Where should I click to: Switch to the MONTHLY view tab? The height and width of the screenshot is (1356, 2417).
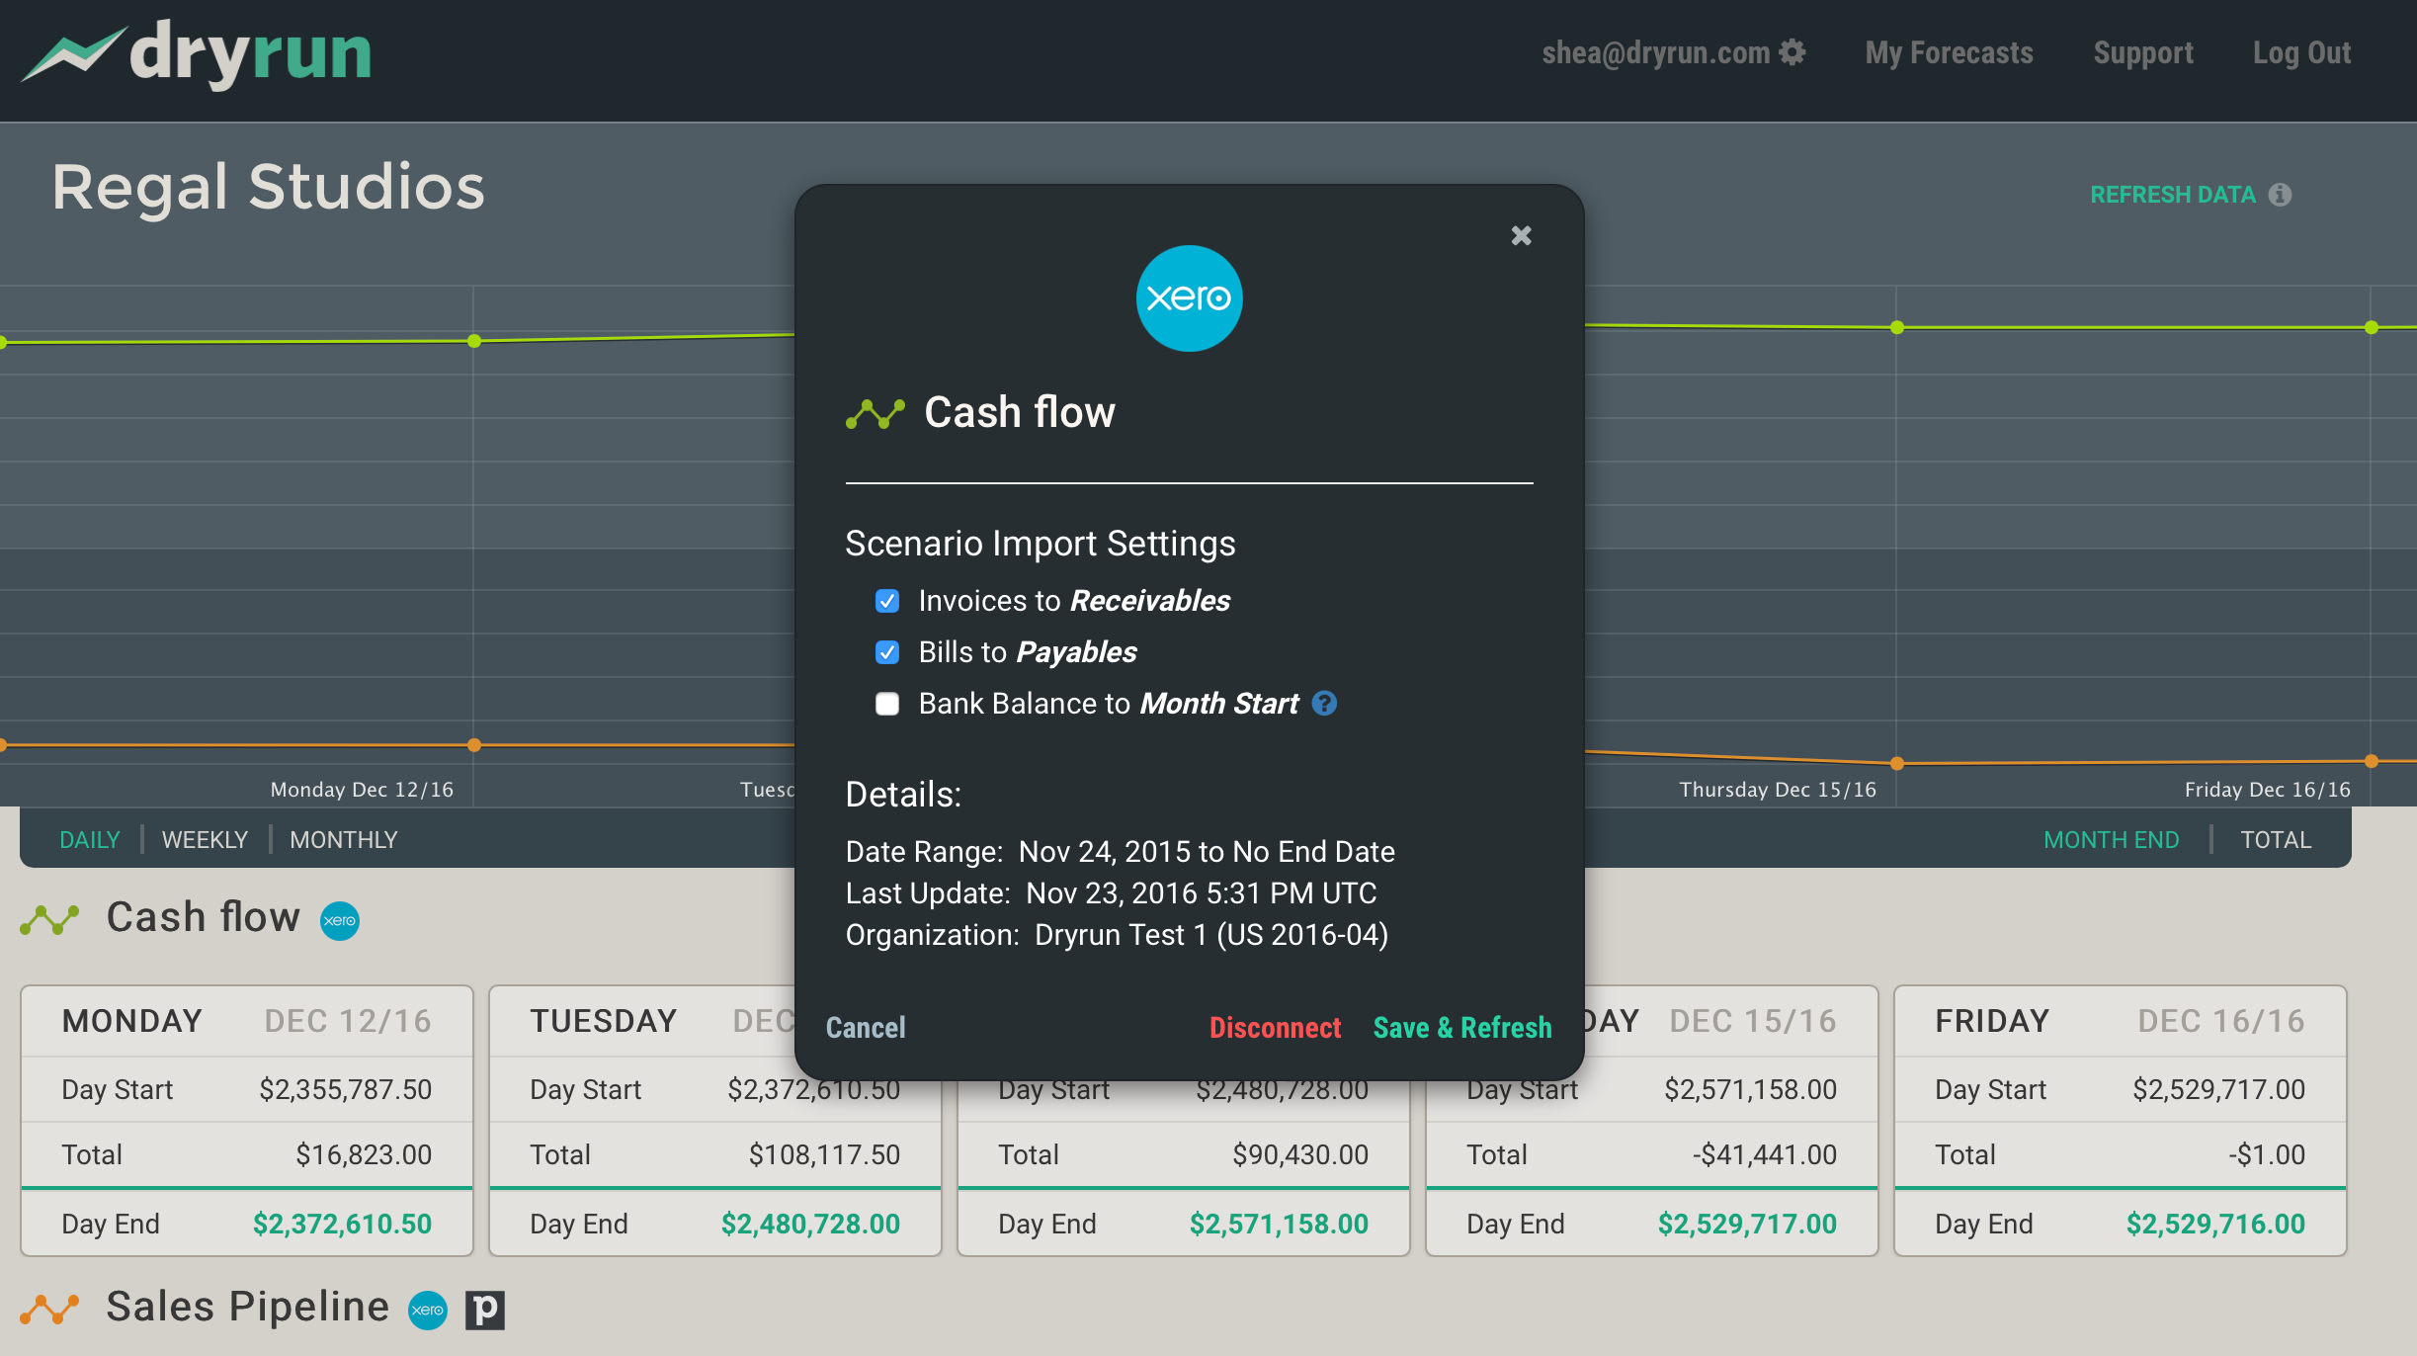coord(343,839)
